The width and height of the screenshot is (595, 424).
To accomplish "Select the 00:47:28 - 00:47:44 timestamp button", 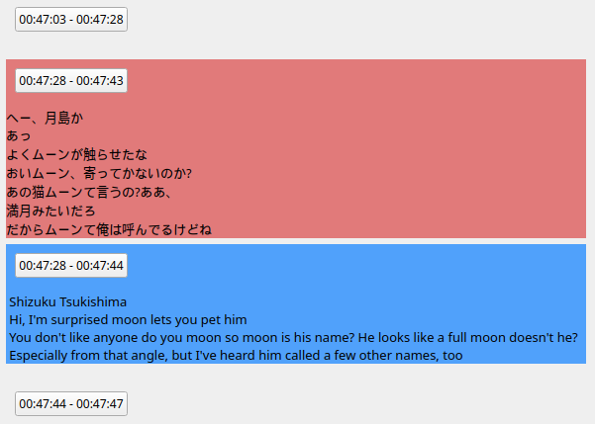I will (70, 266).
